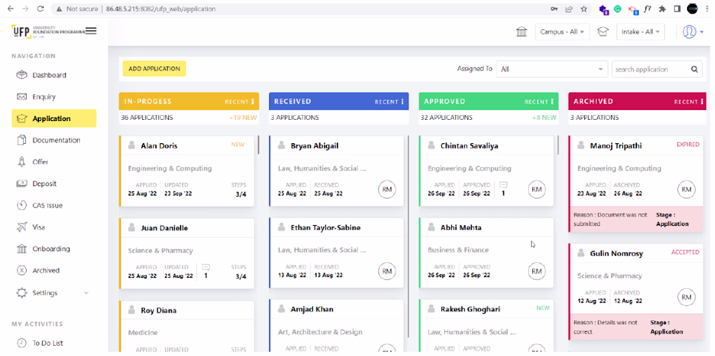Open Dashboard in the navigation

click(x=54, y=75)
